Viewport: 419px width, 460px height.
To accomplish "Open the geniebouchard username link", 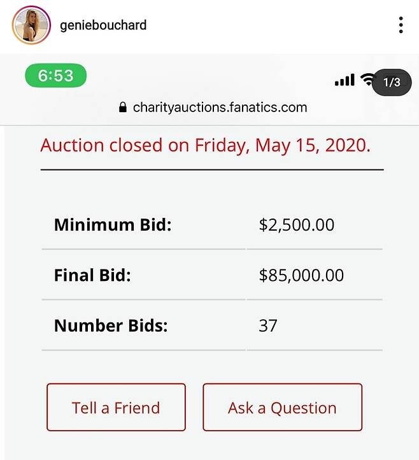I will pyautogui.click(x=103, y=25).
